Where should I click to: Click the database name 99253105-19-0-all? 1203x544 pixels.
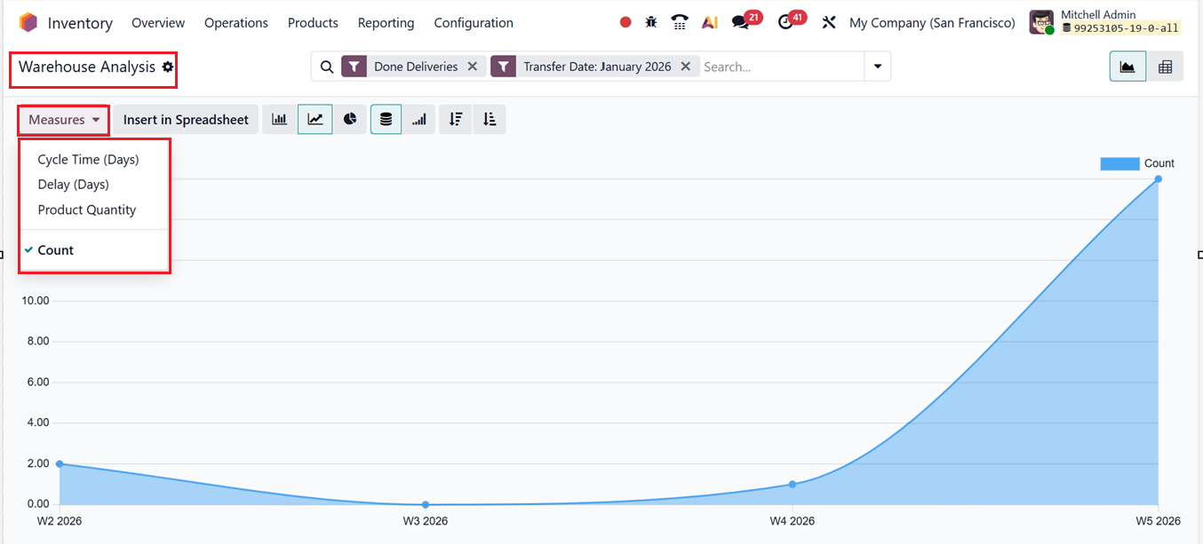point(1126,28)
